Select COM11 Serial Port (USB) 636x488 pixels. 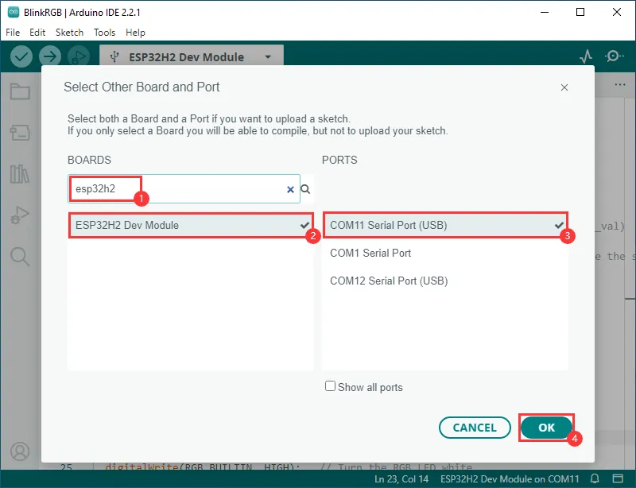(x=445, y=225)
